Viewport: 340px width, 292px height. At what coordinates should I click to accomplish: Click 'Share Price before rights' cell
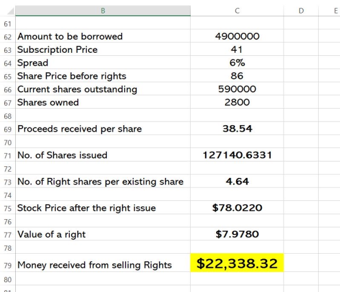(x=103, y=76)
